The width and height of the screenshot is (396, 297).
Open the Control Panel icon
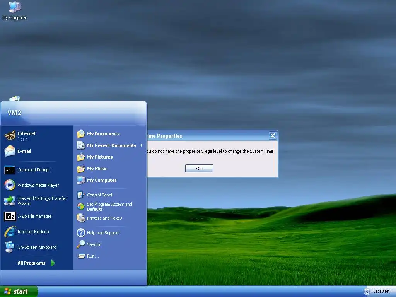[81, 195]
